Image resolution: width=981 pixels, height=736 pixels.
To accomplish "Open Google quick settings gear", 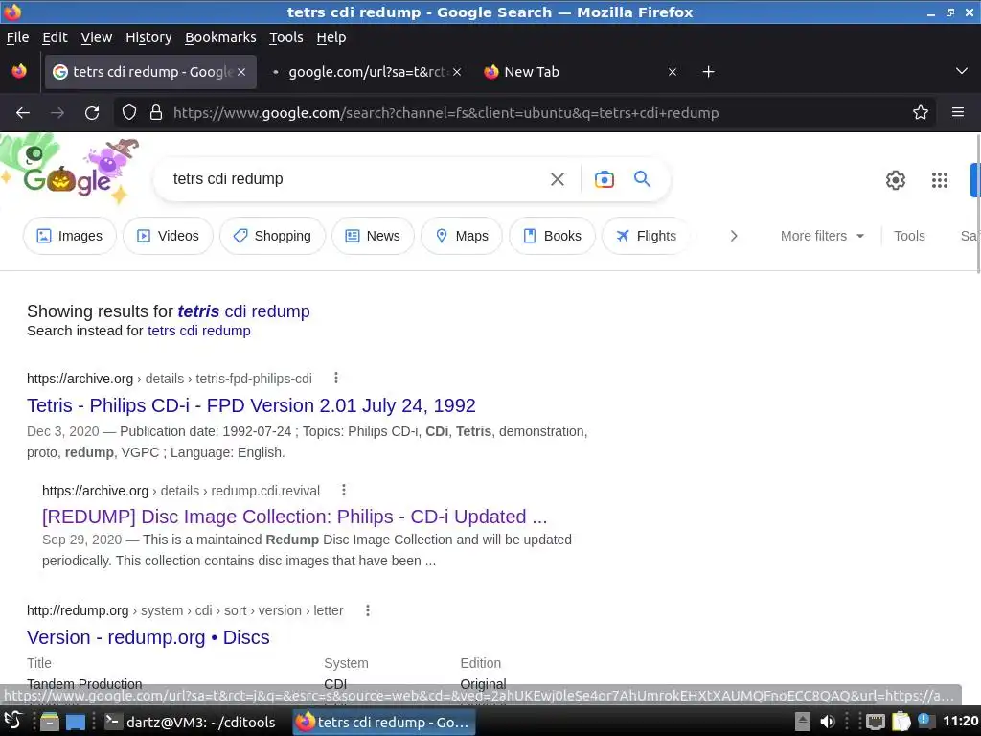I will pos(896,180).
